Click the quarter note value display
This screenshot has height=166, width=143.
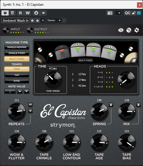(x=10, y=91)
